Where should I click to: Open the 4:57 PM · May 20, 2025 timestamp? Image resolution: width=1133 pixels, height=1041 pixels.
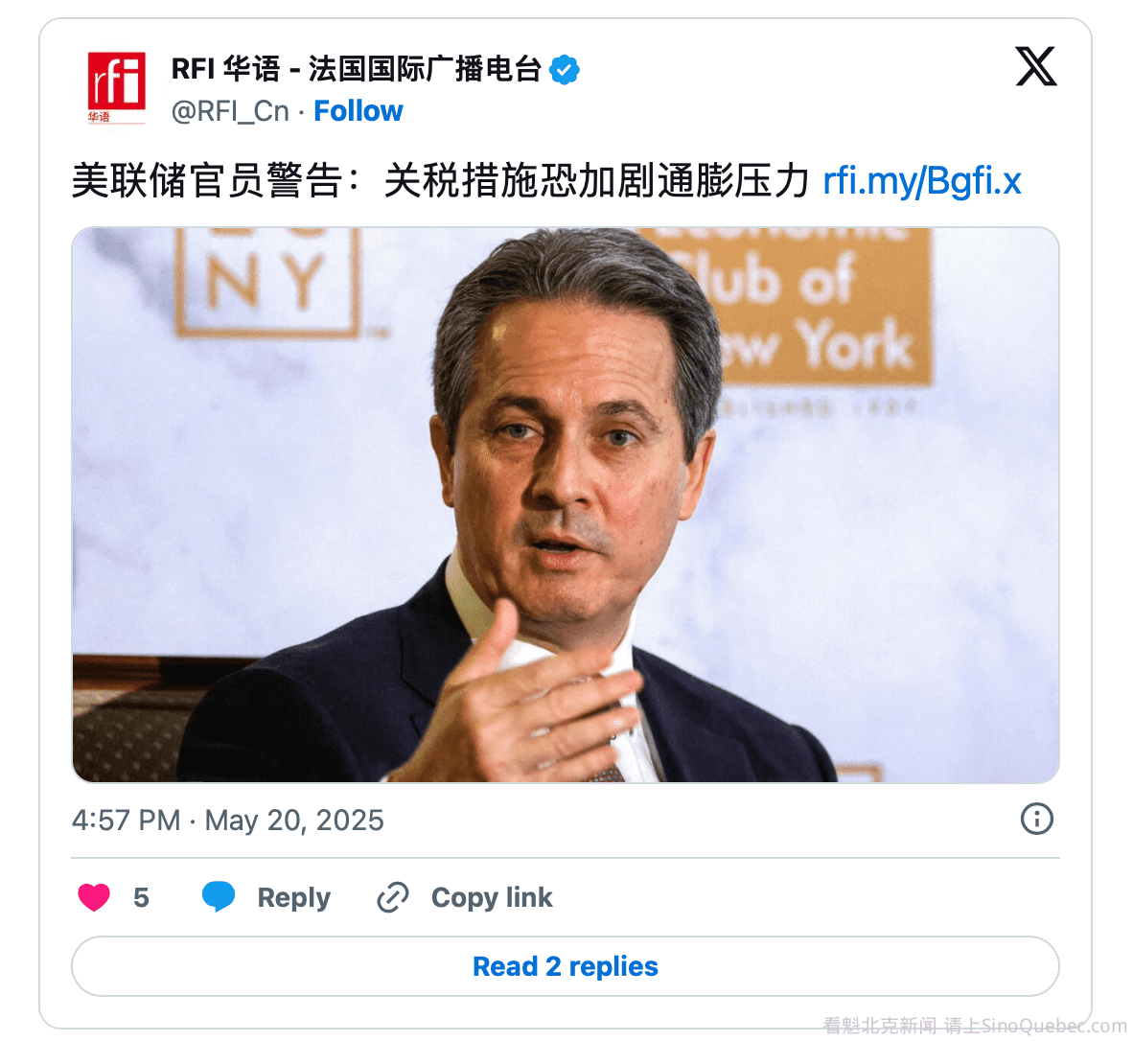[x=227, y=821]
